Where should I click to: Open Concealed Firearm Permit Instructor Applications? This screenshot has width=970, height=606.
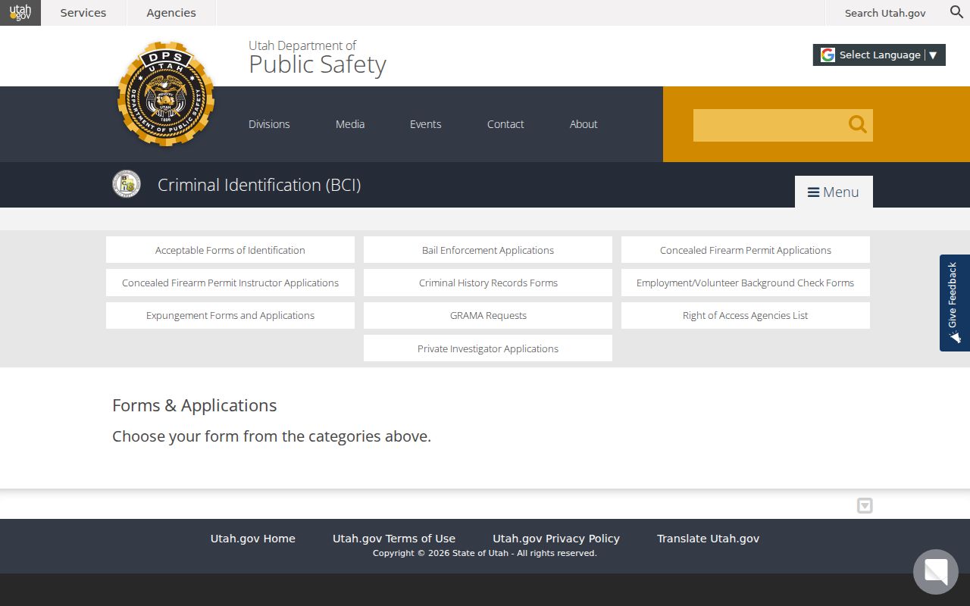230,283
